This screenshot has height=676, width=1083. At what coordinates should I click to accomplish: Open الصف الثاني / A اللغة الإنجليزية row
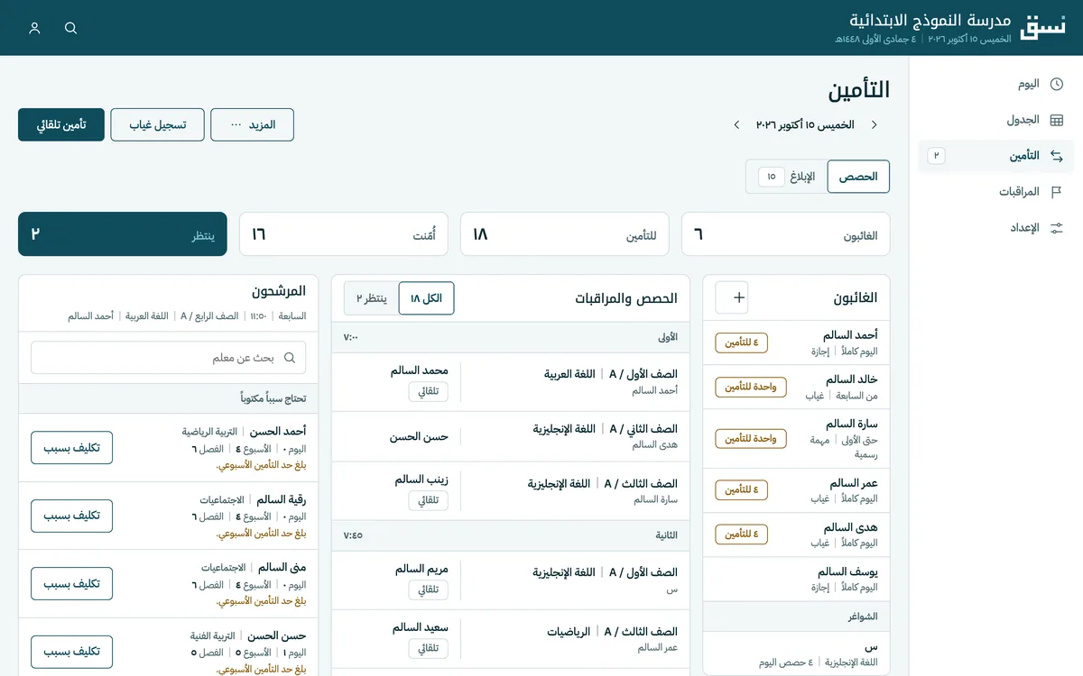pos(511,436)
